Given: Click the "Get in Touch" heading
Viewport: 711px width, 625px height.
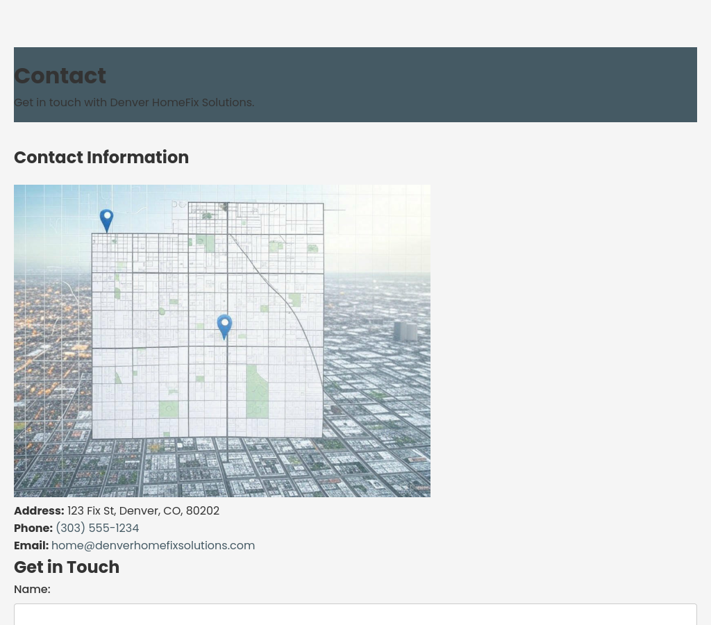Looking at the screenshot, I should coord(67,567).
